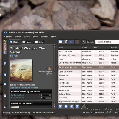The width and height of the screenshot is (119, 119).
Task: Open the Tools menu
Action: coord(35,37)
